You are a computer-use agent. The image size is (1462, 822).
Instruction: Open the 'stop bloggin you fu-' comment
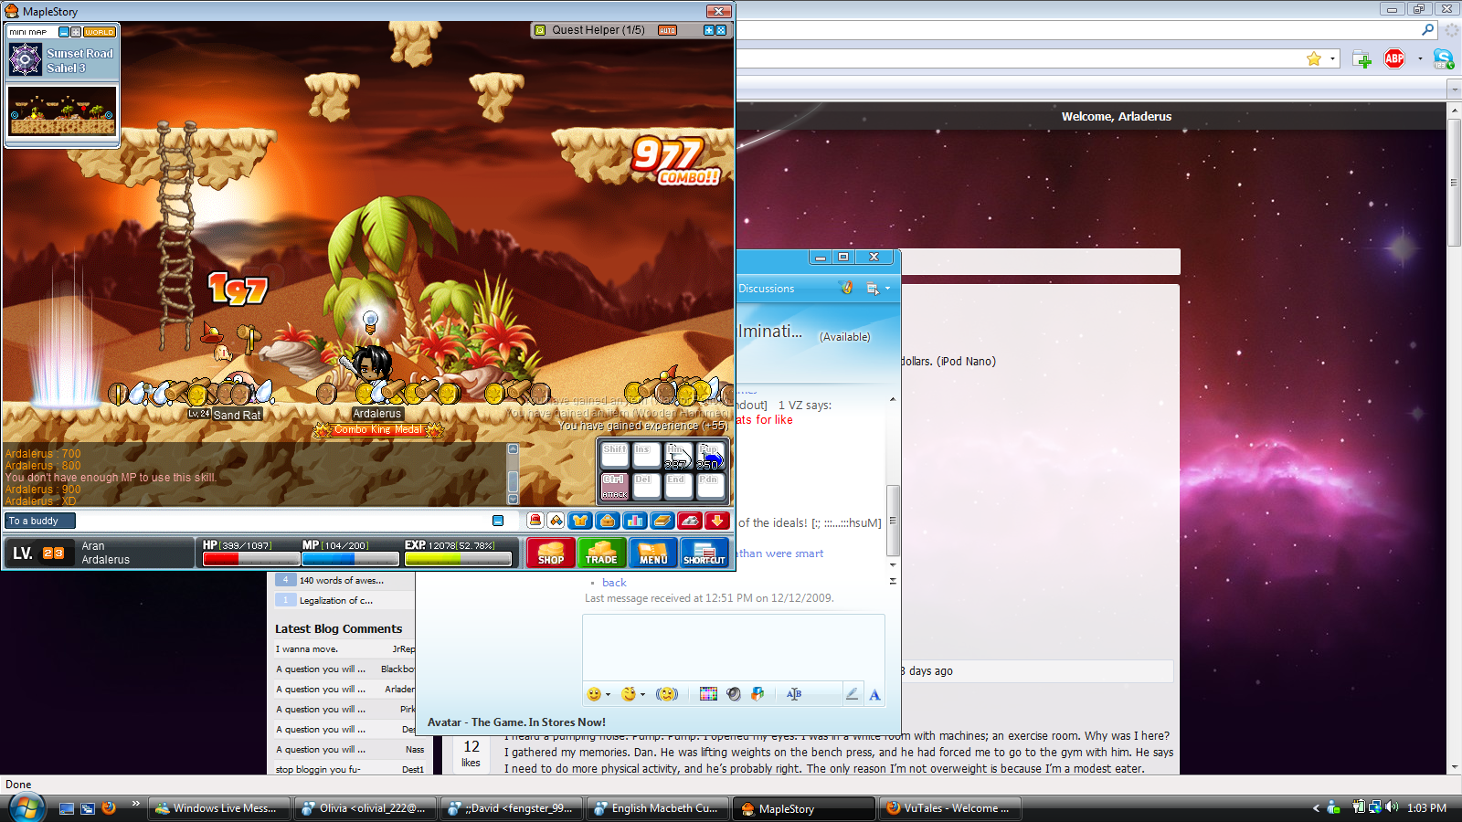318,770
